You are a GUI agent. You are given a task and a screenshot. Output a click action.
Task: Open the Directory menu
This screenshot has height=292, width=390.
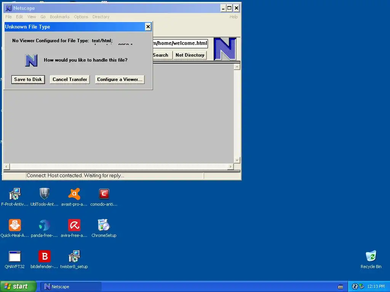point(101,17)
